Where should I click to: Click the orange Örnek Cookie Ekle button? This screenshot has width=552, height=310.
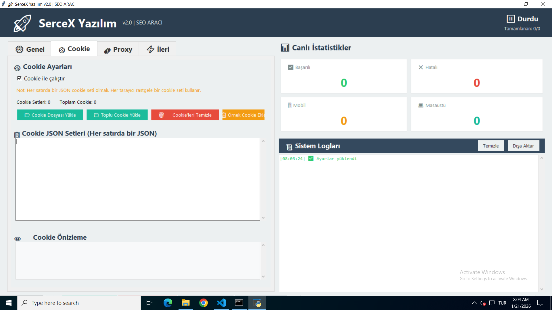(x=243, y=115)
